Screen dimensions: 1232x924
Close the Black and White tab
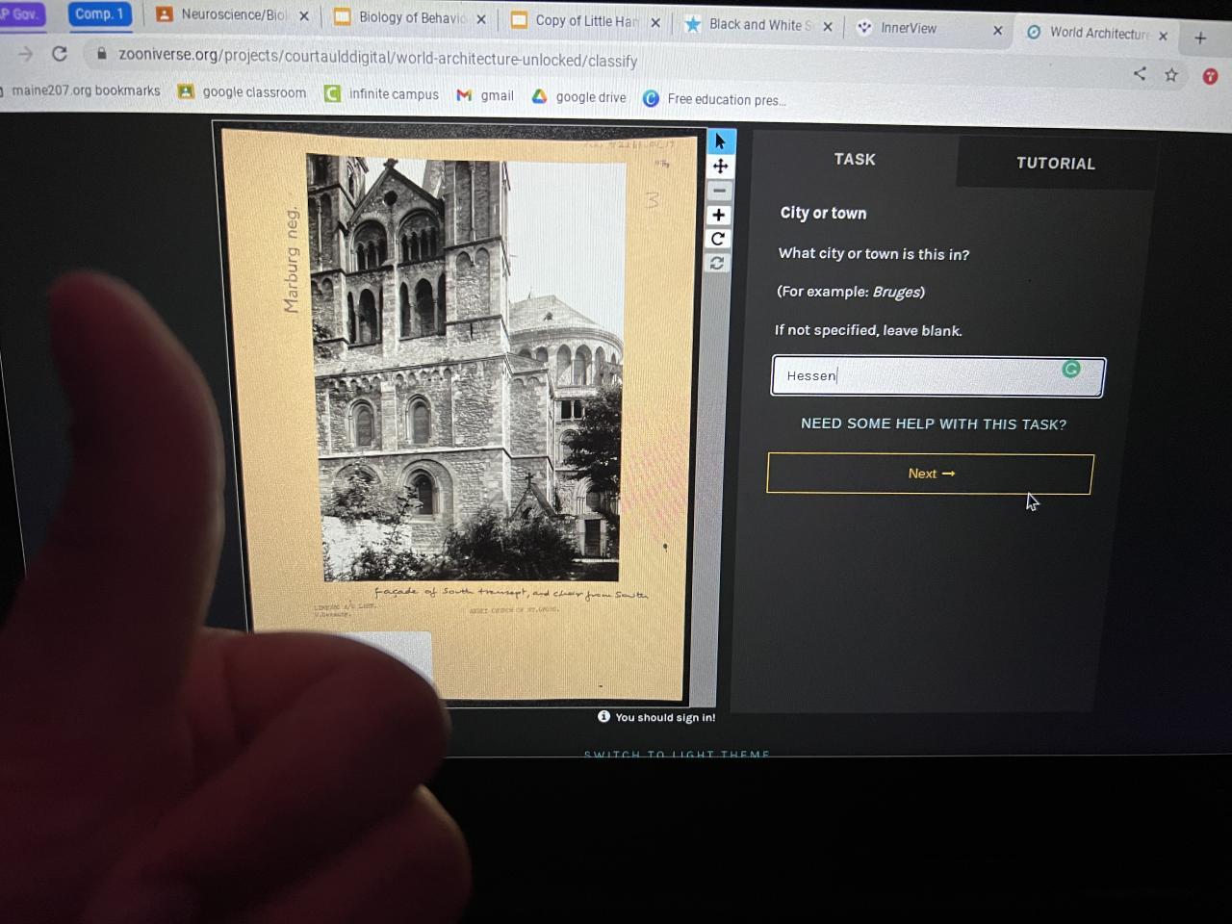point(828,26)
